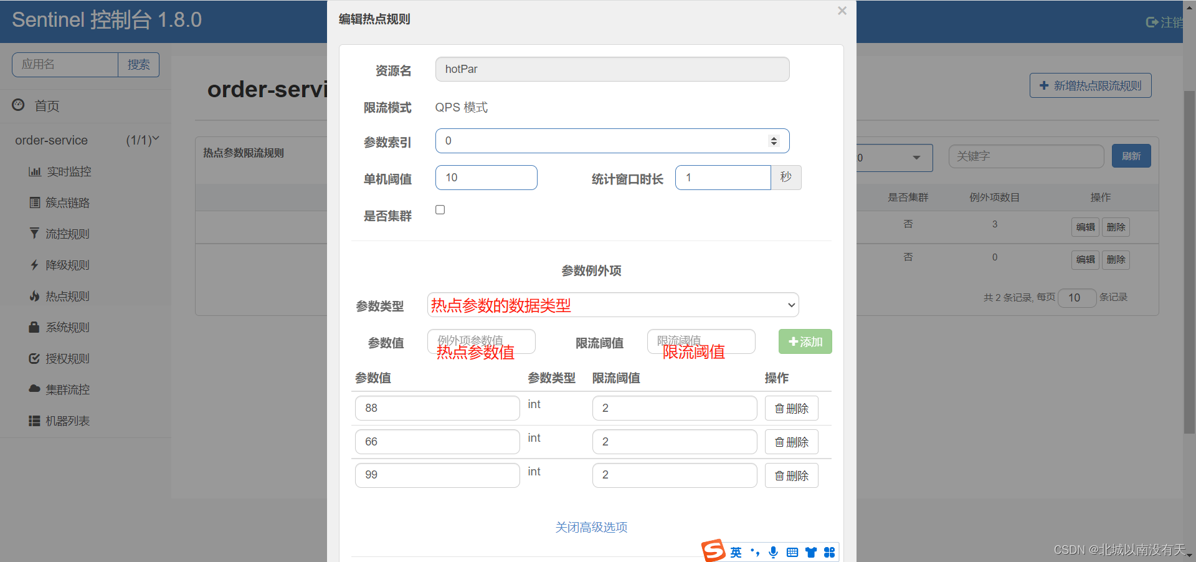Click the 参数索引 stepper arrows
Image resolution: width=1196 pixels, height=562 pixels.
(774, 141)
